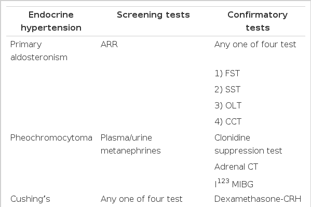
Task: Click the Plasma/urine metanephrines cell
Action: click(130, 144)
